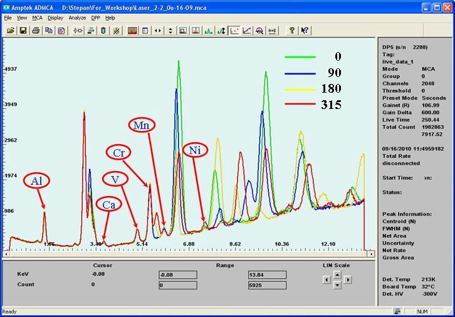Click the '-300V' detector HV value
This screenshot has width=455, height=317.
[x=429, y=294]
